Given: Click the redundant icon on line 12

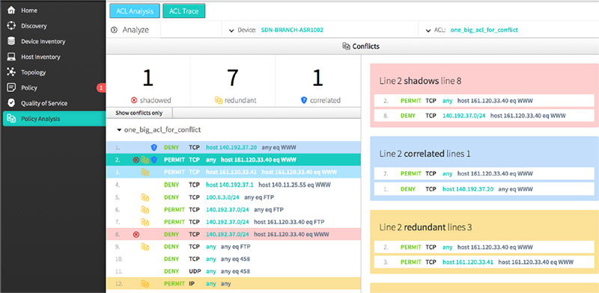Looking at the screenshot, I should (145, 283).
